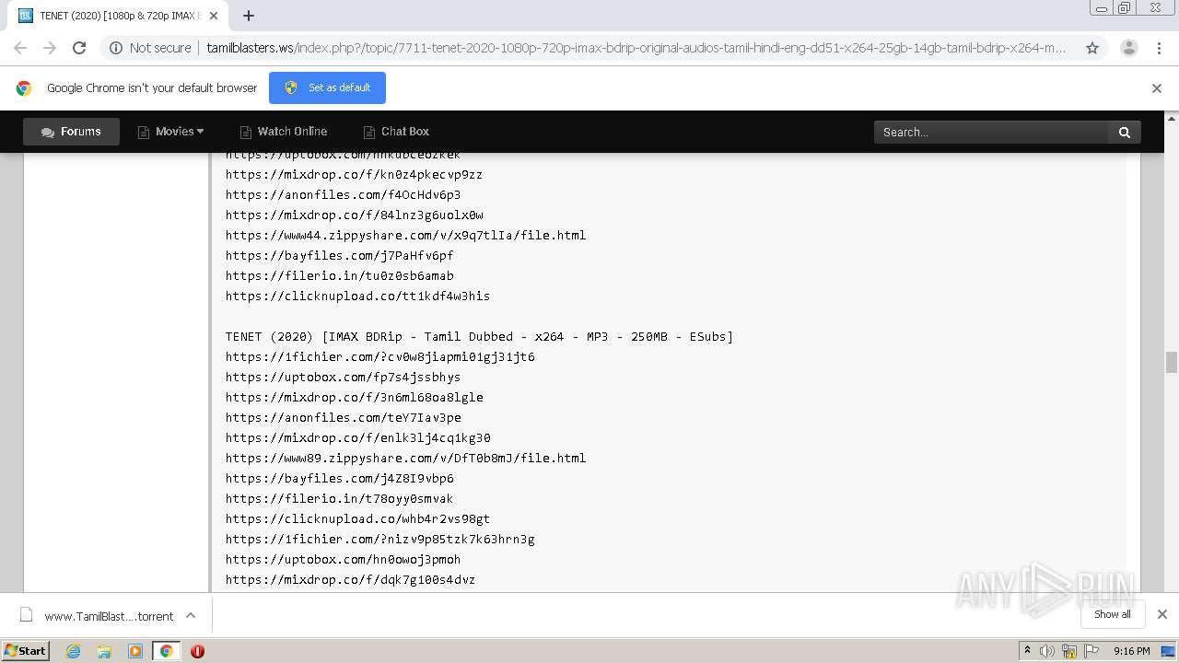Click scrollbar up arrow
Viewport: 1179px width, 663px height.
(1172, 118)
